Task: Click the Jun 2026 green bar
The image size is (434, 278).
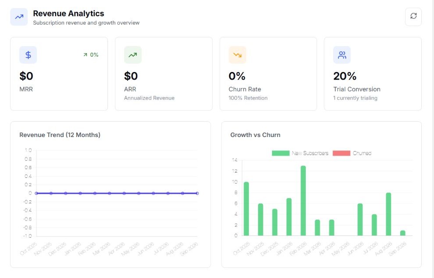Action: [360, 220]
